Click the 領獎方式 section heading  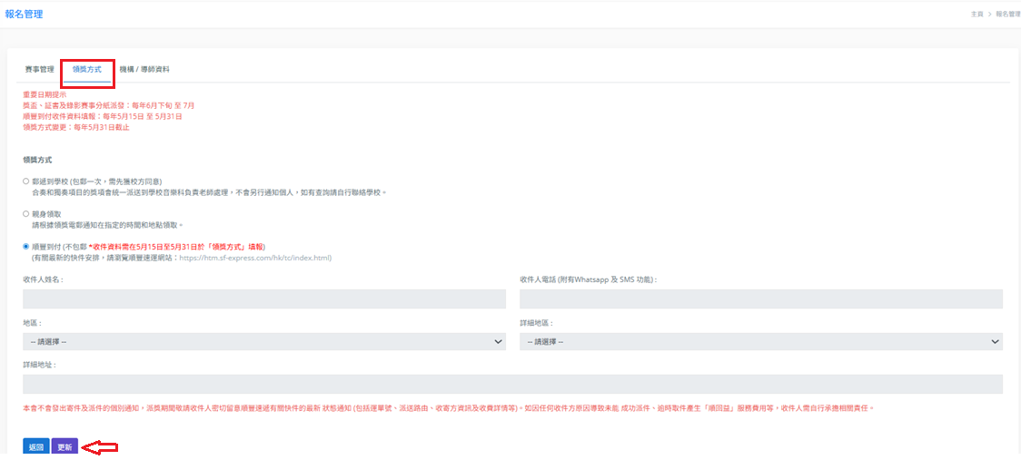click(x=37, y=160)
